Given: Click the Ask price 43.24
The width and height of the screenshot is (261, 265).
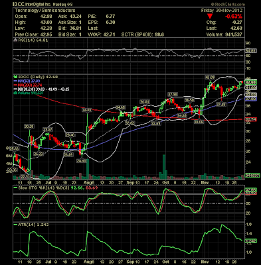Looking at the screenshot, I should (x=76, y=17).
